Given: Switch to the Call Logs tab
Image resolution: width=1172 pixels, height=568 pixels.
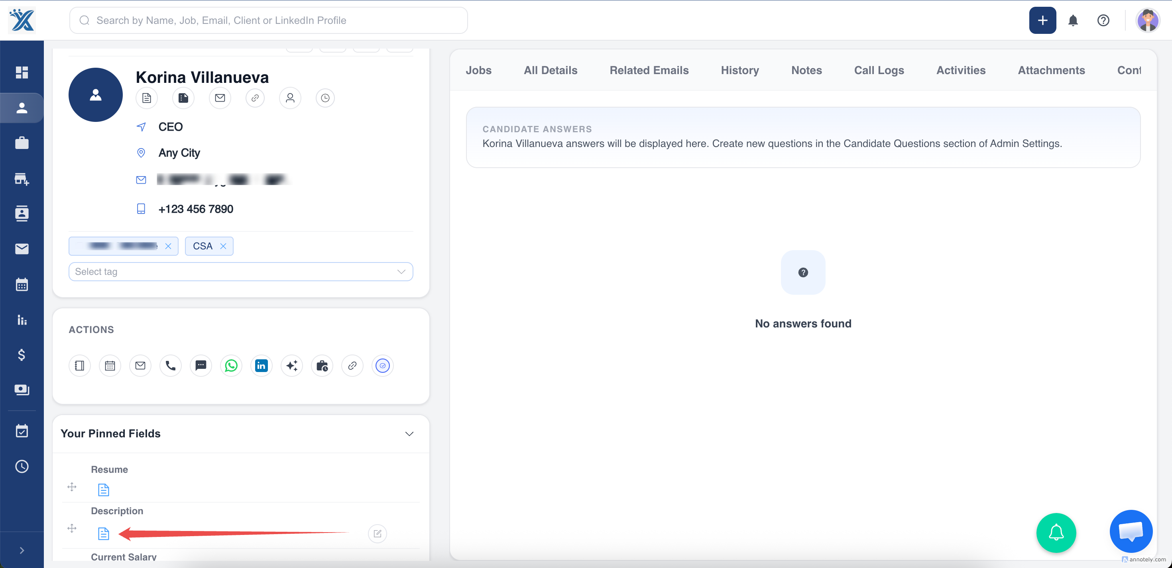Looking at the screenshot, I should pos(879,70).
